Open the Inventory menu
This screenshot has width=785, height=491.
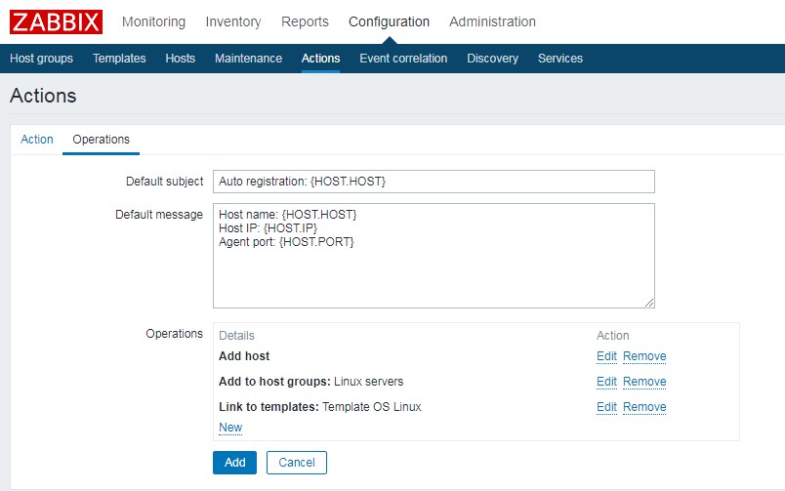pyautogui.click(x=233, y=21)
